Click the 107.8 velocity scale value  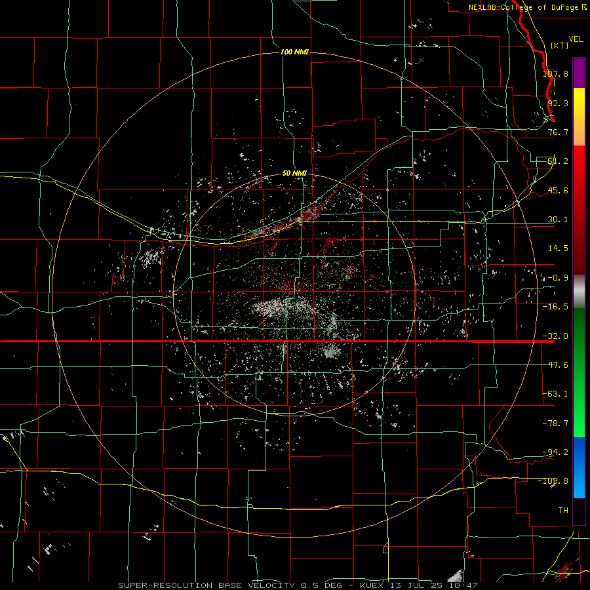[x=555, y=73]
